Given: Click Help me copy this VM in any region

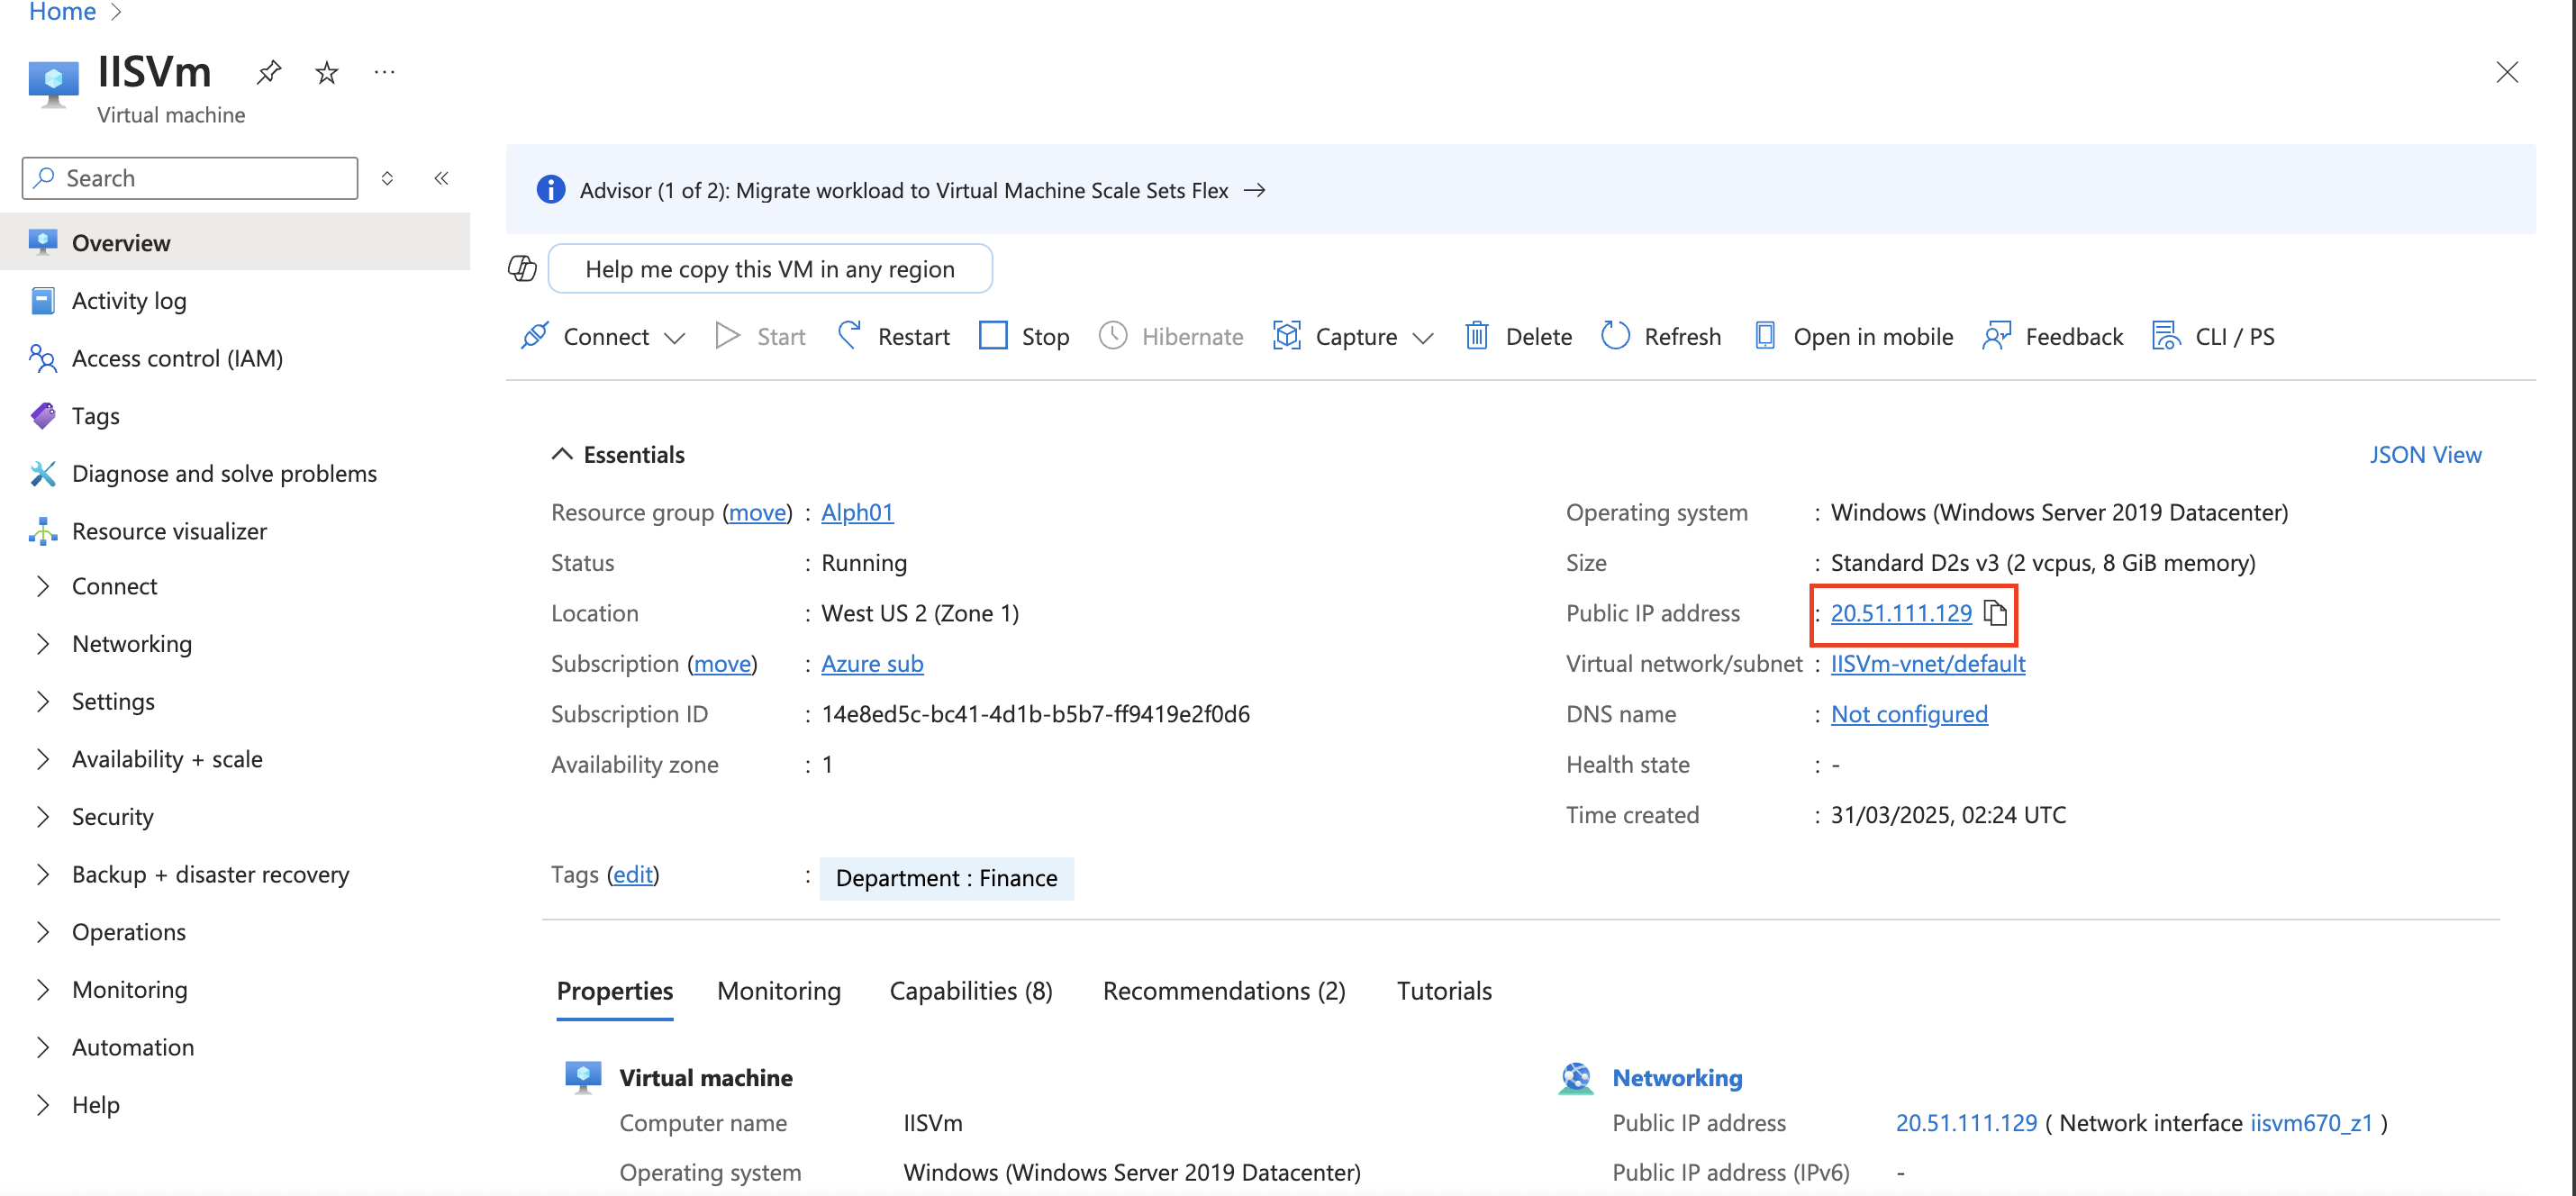Looking at the screenshot, I should 770,268.
